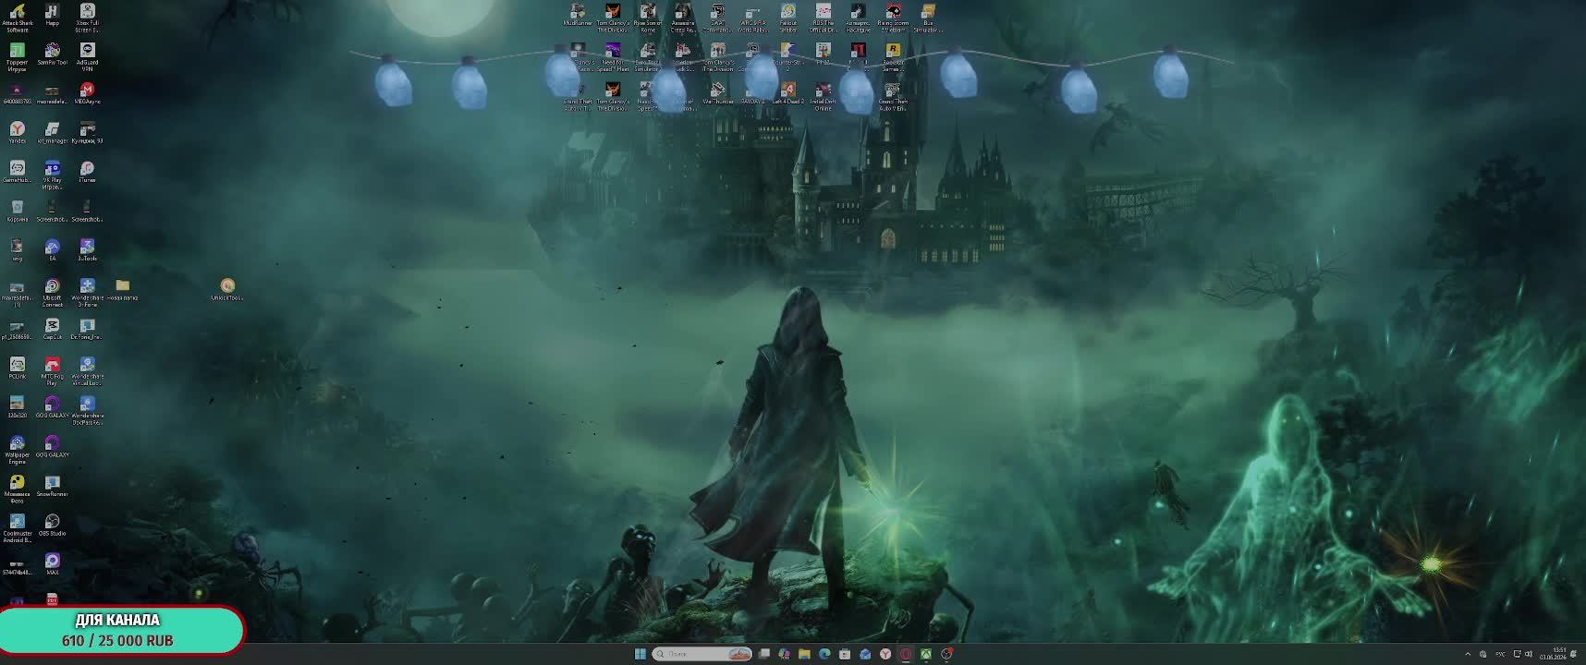Open the Initial Drift Online shortcut

click(x=823, y=95)
